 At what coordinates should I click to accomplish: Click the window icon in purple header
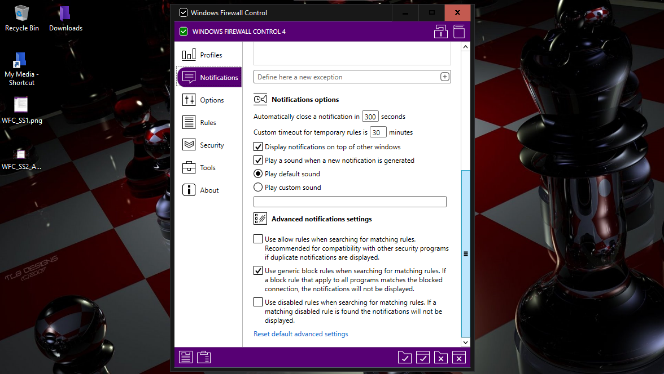[459, 32]
